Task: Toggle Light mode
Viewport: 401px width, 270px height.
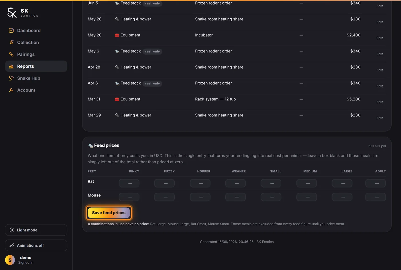Action: click(36, 230)
